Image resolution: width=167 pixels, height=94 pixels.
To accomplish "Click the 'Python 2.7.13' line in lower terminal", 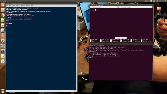I will coord(107,47).
